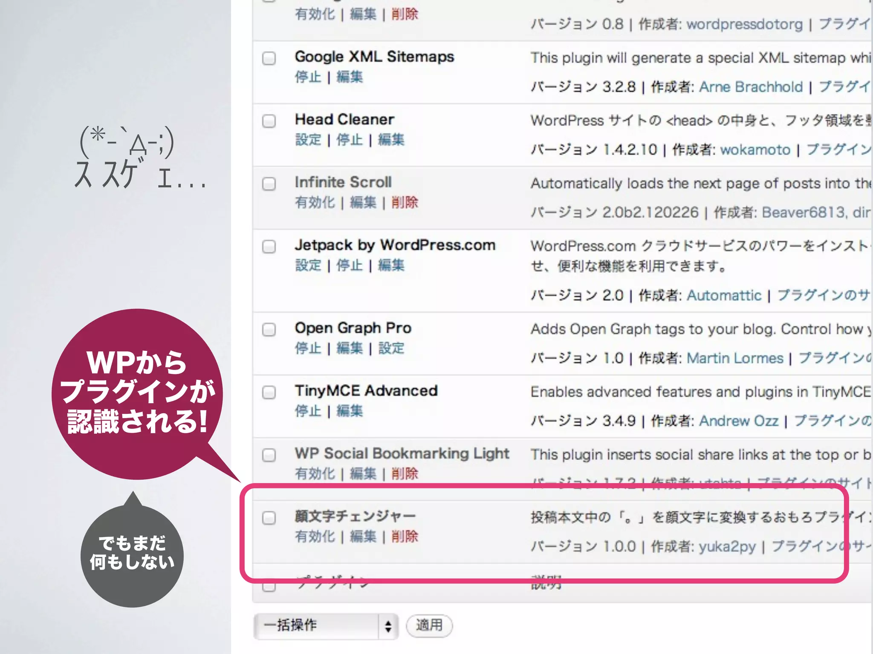The image size is (873, 654).
Task: Check the Jetpack by WordPress.com checkbox
Action: coord(269,247)
